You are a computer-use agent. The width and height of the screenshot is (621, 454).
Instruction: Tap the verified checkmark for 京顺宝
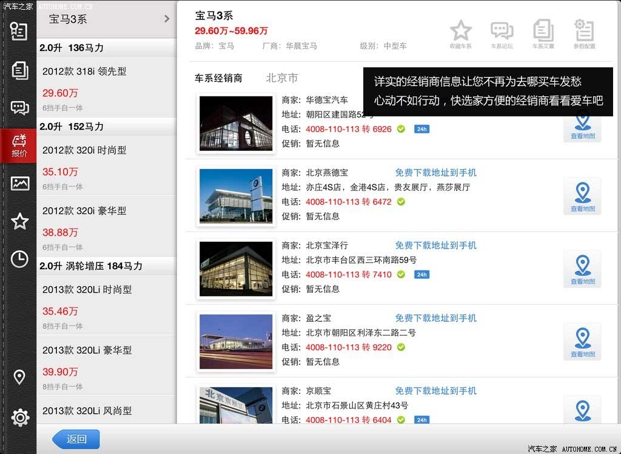coord(401,419)
